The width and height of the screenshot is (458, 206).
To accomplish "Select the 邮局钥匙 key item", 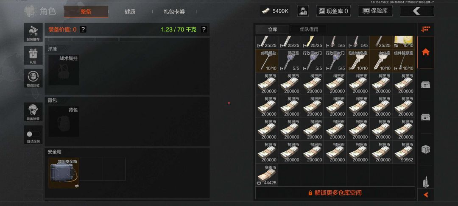I will 267,61.
